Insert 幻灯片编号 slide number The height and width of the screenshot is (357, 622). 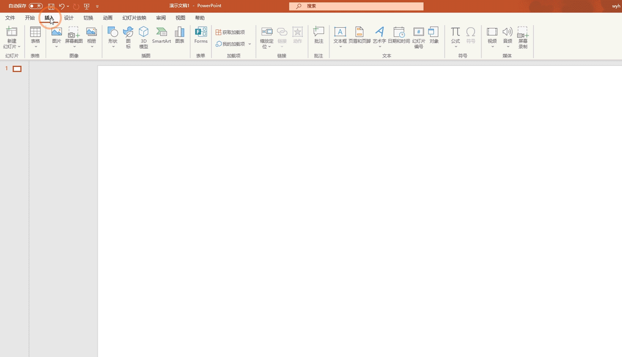419,37
